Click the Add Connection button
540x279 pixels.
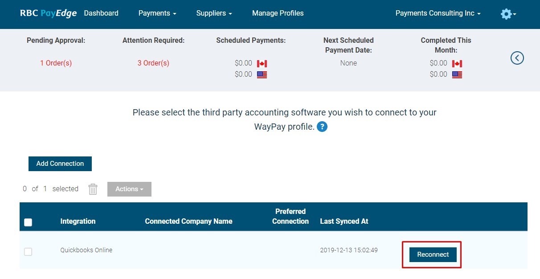point(60,164)
